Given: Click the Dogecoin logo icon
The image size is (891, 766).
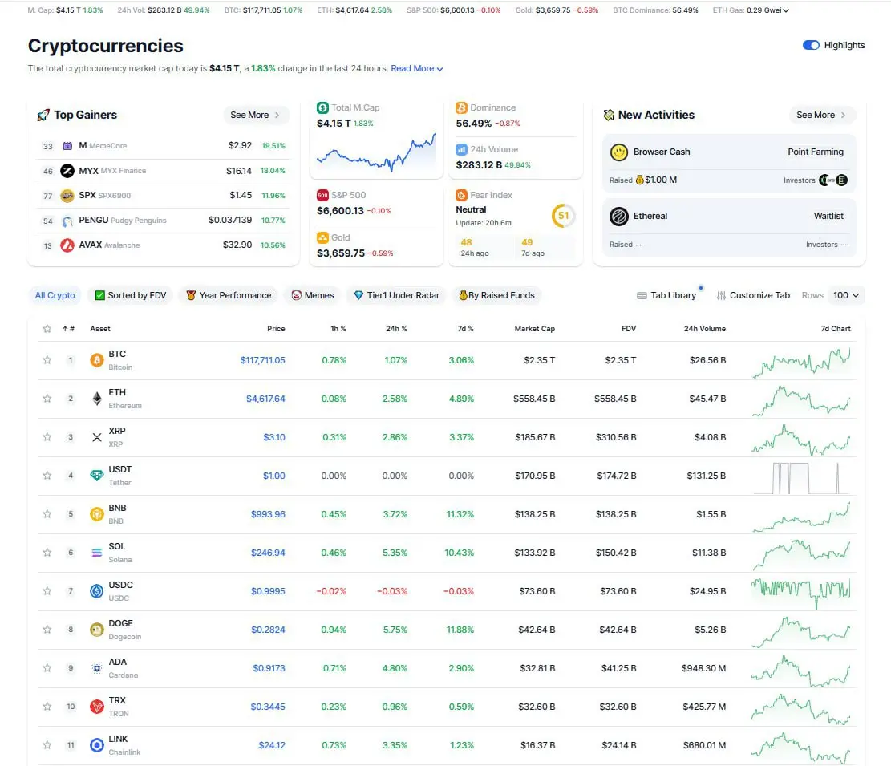Looking at the screenshot, I should (96, 630).
